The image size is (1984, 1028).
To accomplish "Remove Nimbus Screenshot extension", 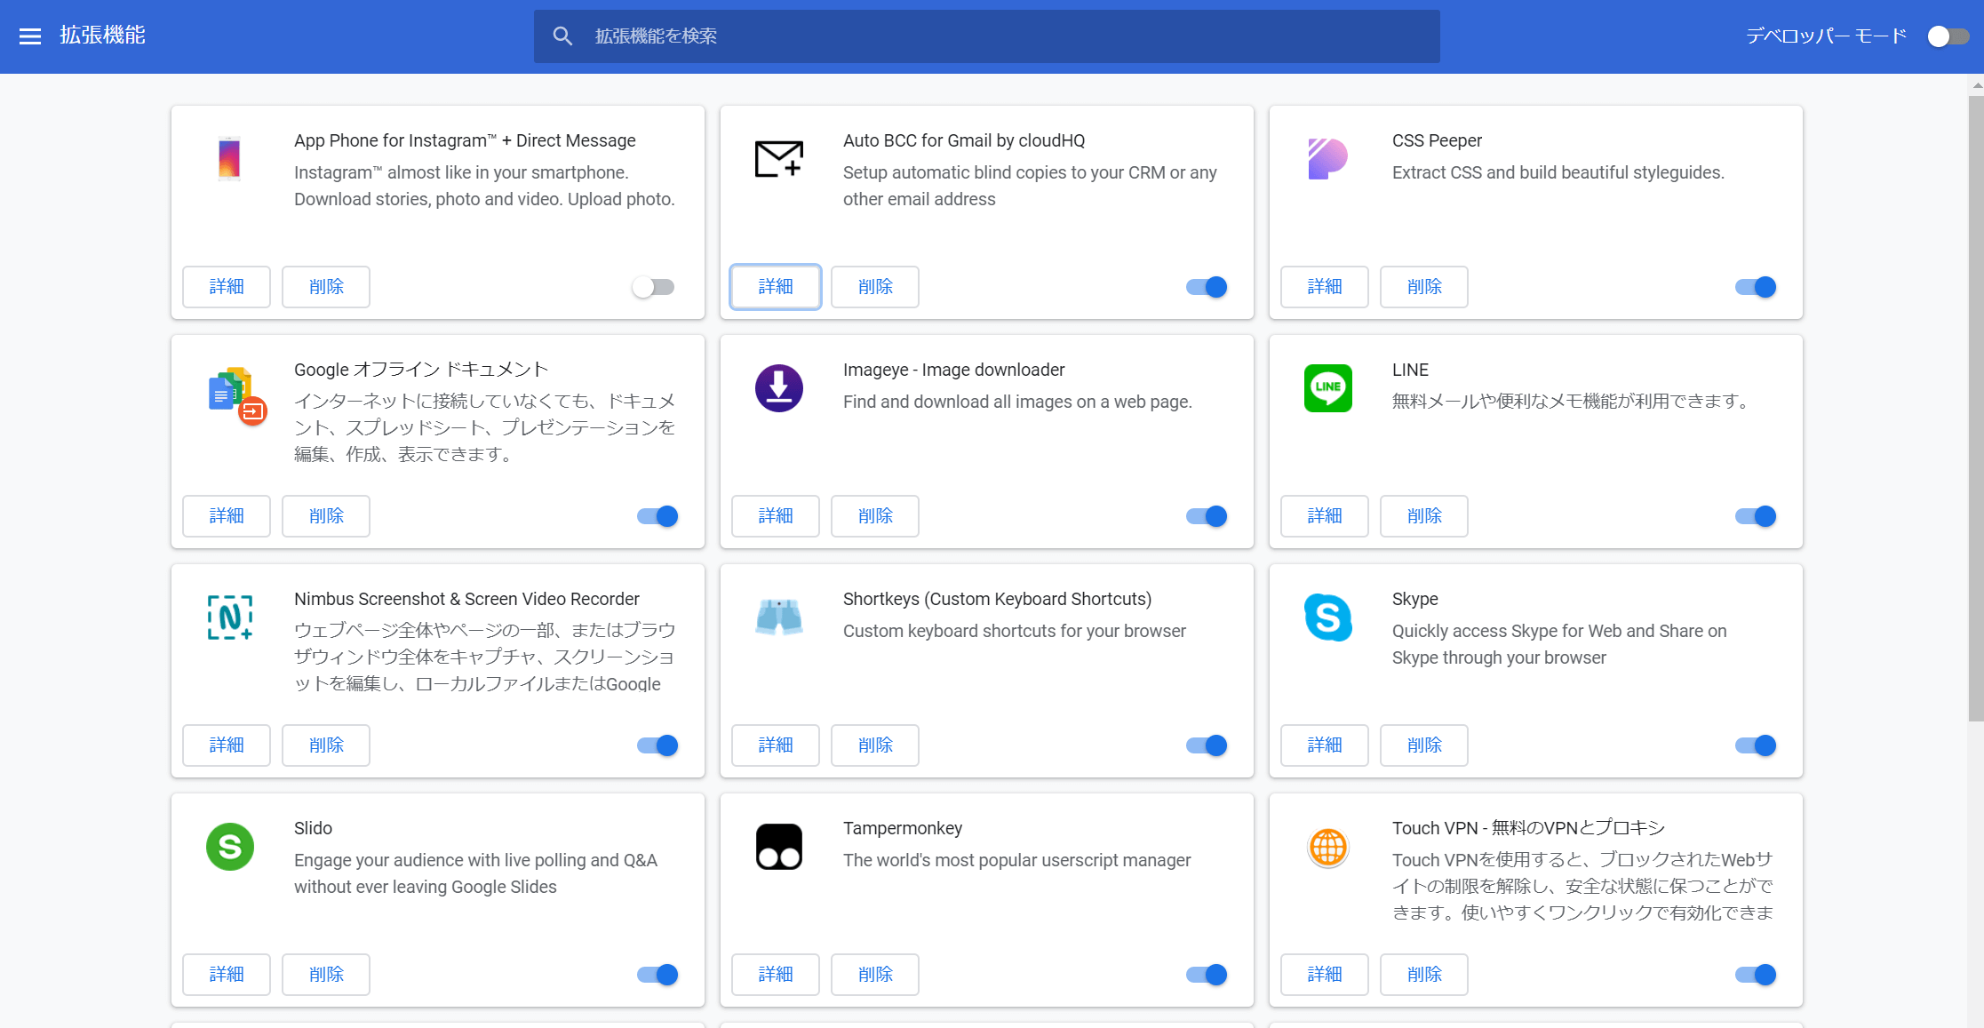I will click(x=326, y=745).
